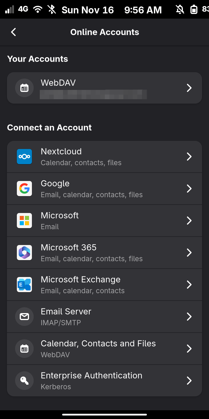This screenshot has height=419, width=209.
Task: Click the Microsoft four-square logo icon
Action: [24, 221]
